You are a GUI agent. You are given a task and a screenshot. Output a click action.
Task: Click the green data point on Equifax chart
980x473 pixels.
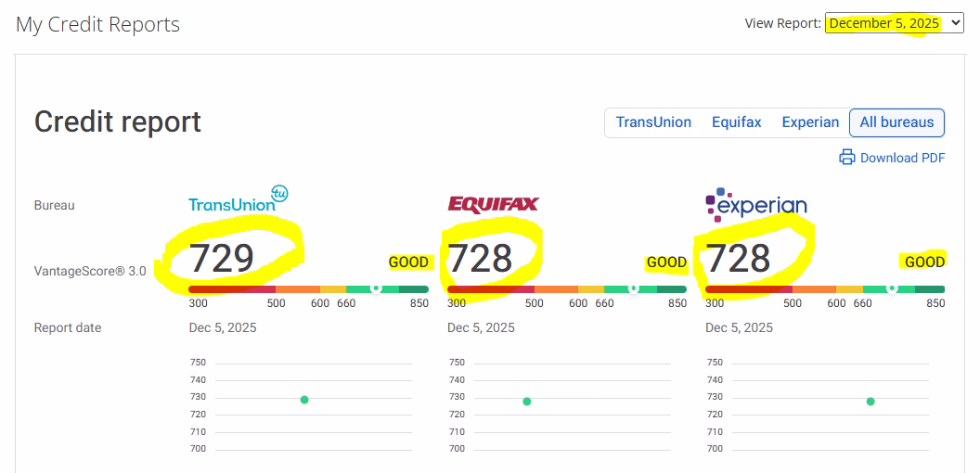pos(527,402)
